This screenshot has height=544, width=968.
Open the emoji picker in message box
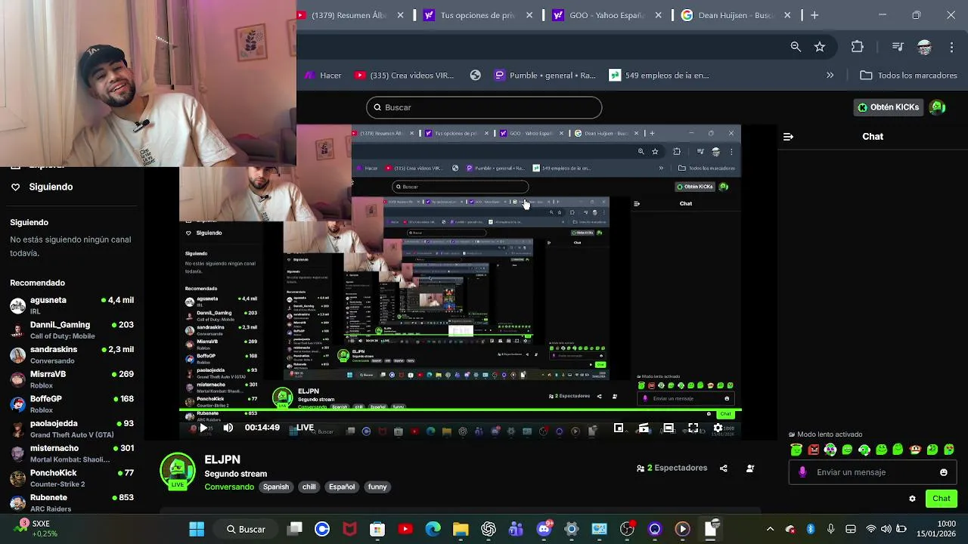(944, 472)
